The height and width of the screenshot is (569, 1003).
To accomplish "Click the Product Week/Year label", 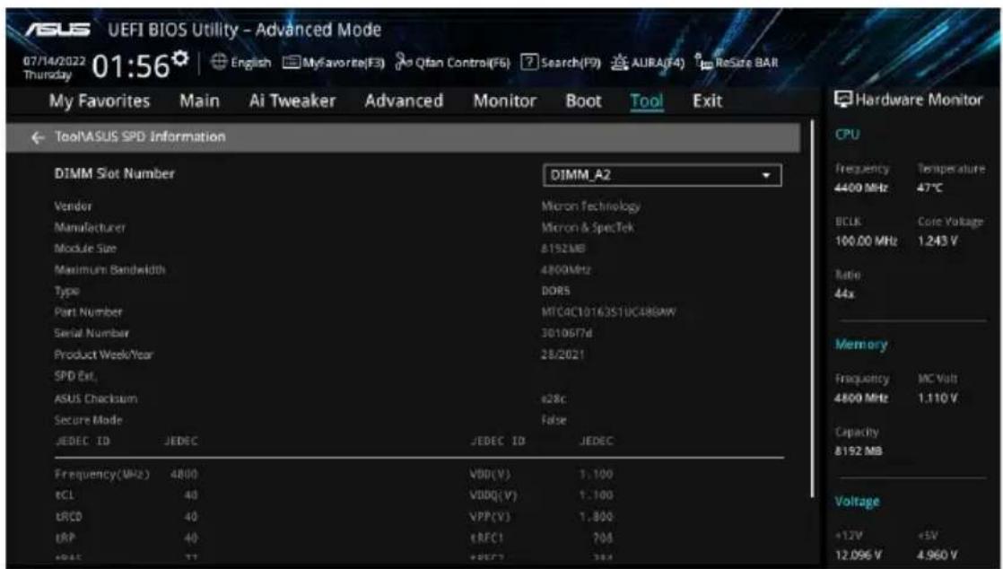I will [x=104, y=355].
